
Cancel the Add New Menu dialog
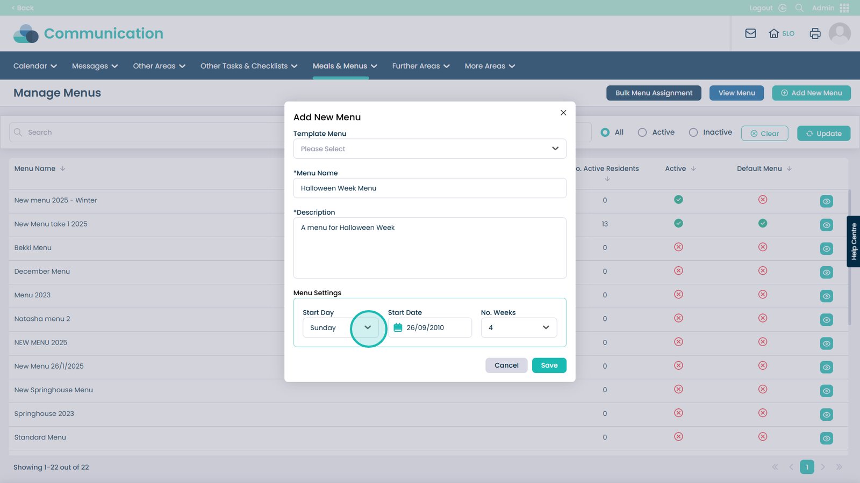point(506,365)
